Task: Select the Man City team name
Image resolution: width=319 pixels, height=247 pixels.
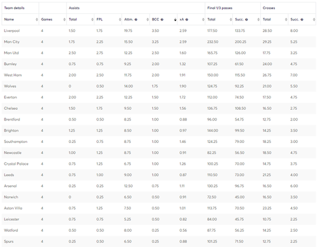Action: 11,41
